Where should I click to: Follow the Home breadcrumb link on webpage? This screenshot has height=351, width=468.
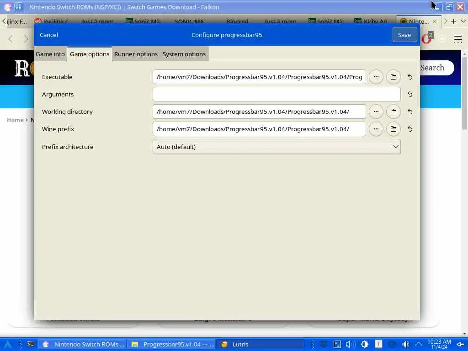pos(15,120)
